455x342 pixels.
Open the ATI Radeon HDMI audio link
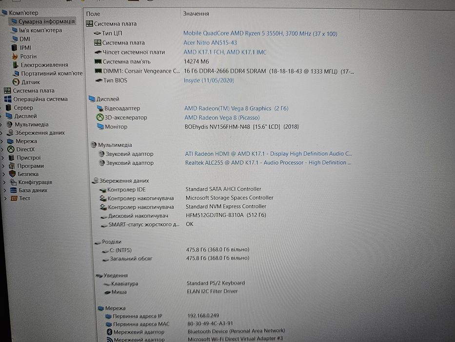coord(268,153)
